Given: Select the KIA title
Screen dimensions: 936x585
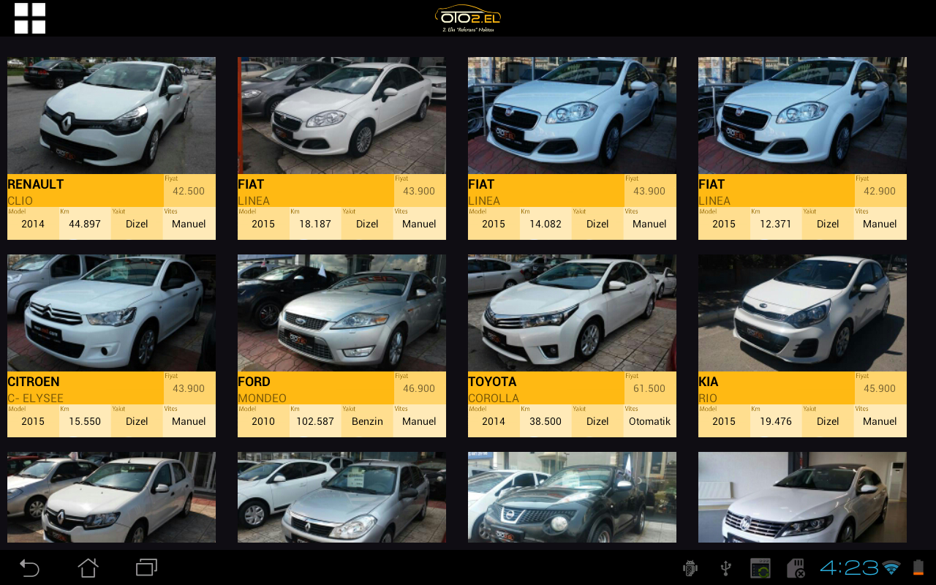Looking at the screenshot, I should (709, 382).
